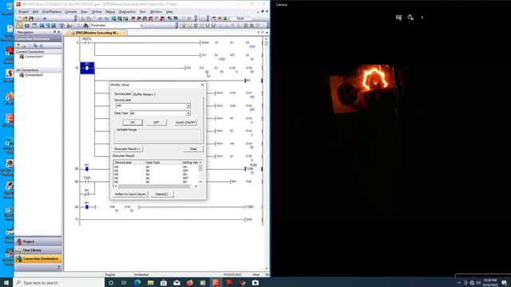This screenshot has width=511, height=287.
Task: Open Microsoft Edge from taskbar
Action: (x=137, y=282)
